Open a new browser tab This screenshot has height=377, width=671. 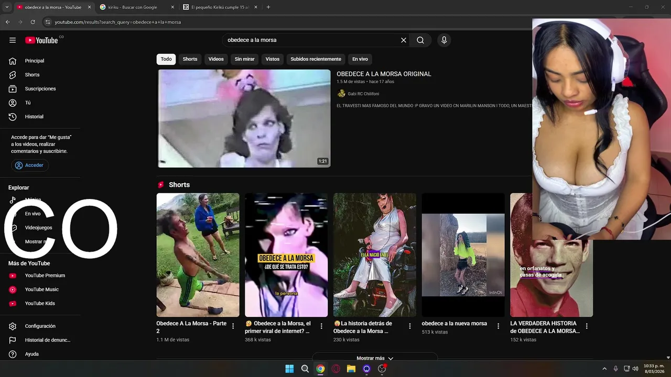coord(268,7)
